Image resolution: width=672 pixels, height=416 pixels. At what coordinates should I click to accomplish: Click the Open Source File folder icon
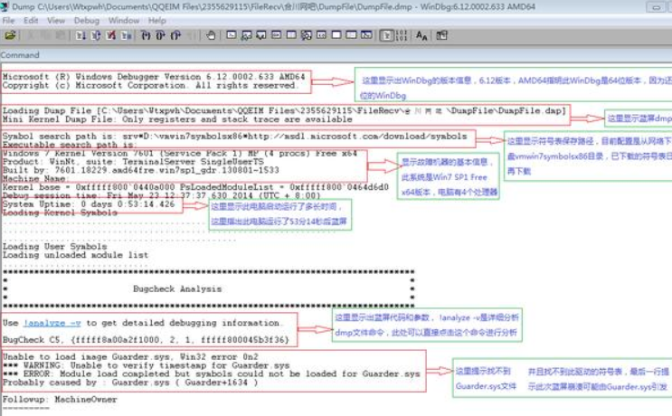point(10,36)
